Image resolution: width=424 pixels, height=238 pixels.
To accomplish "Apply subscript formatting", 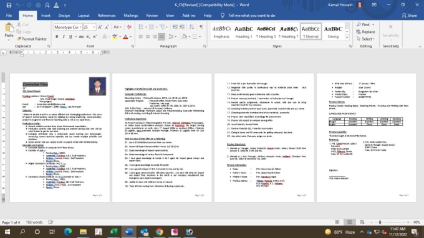I will [88, 37].
